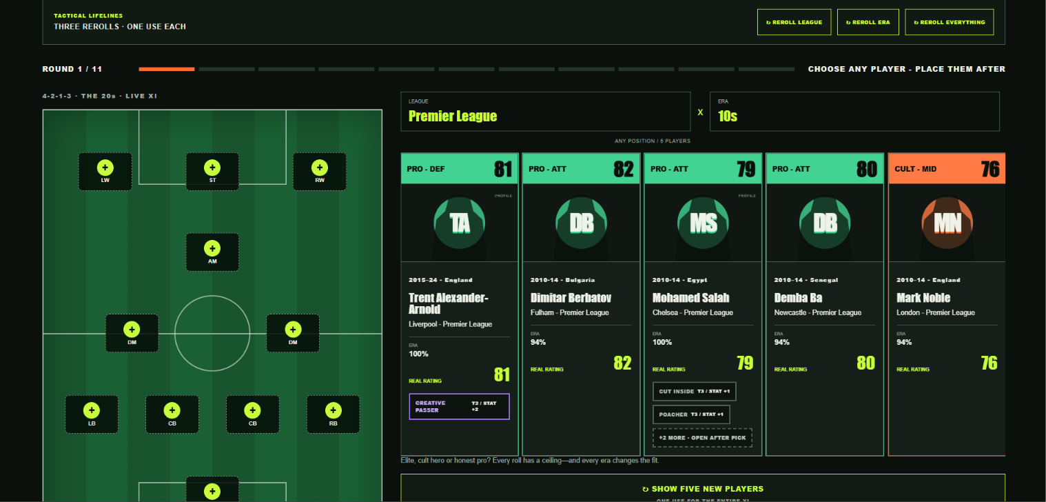1046x502 pixels.
Task: Open the Poacher trait badge
Action: click(x=691, y=414)
